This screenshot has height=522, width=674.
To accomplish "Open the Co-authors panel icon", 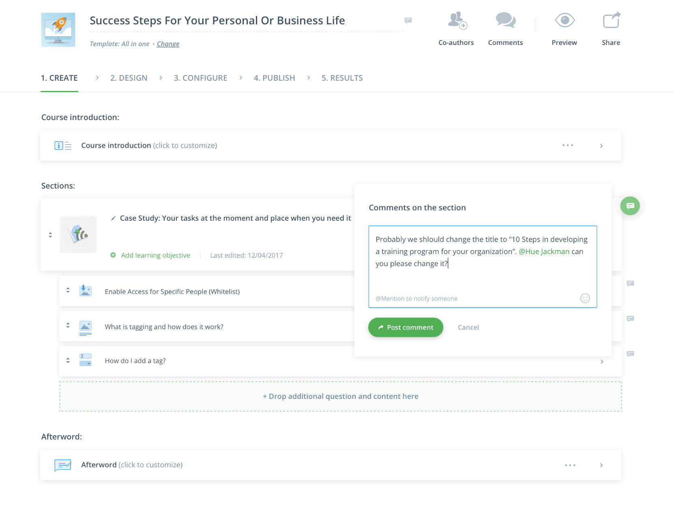I will 457,21.
